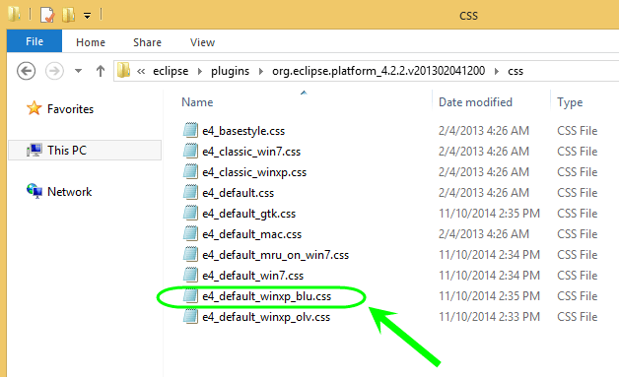Click the file icon of e4_basestyle.css
This screenshot has height=377, width=619.
click(190, 130)
